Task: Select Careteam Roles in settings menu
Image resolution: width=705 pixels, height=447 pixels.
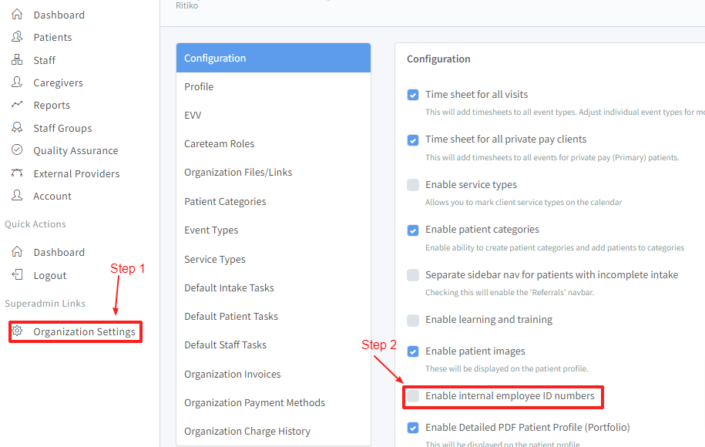Action: click(219, 143)
